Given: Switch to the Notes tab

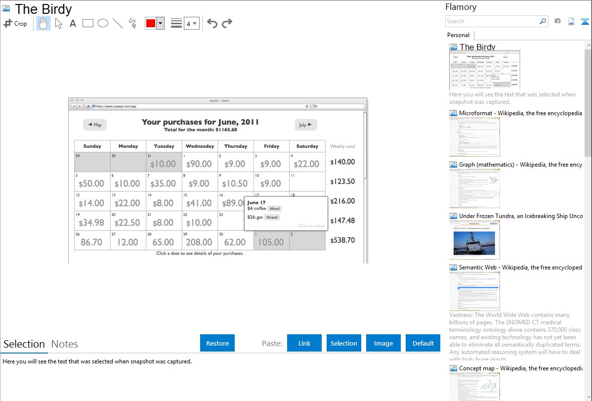Looking at the screenshot, I should click(65, 344).
